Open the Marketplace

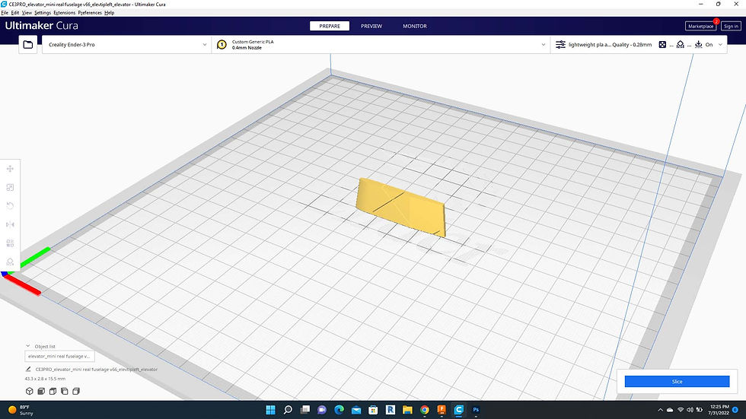(701, 26)
